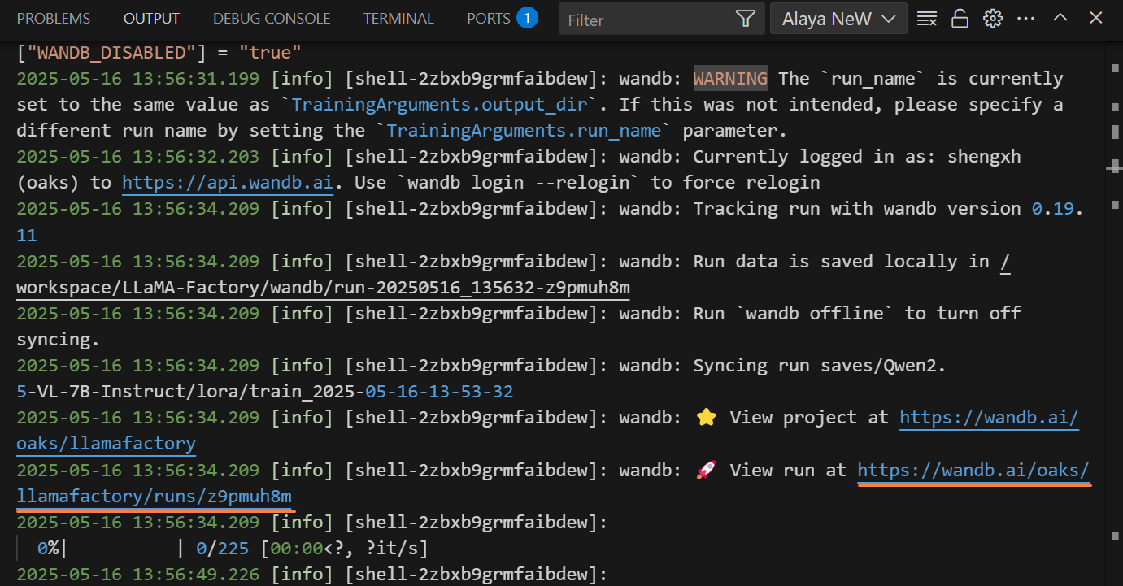The image size is (1123, 586).
Task: Open the filter options funnel icon
Action: coord(745,19)
